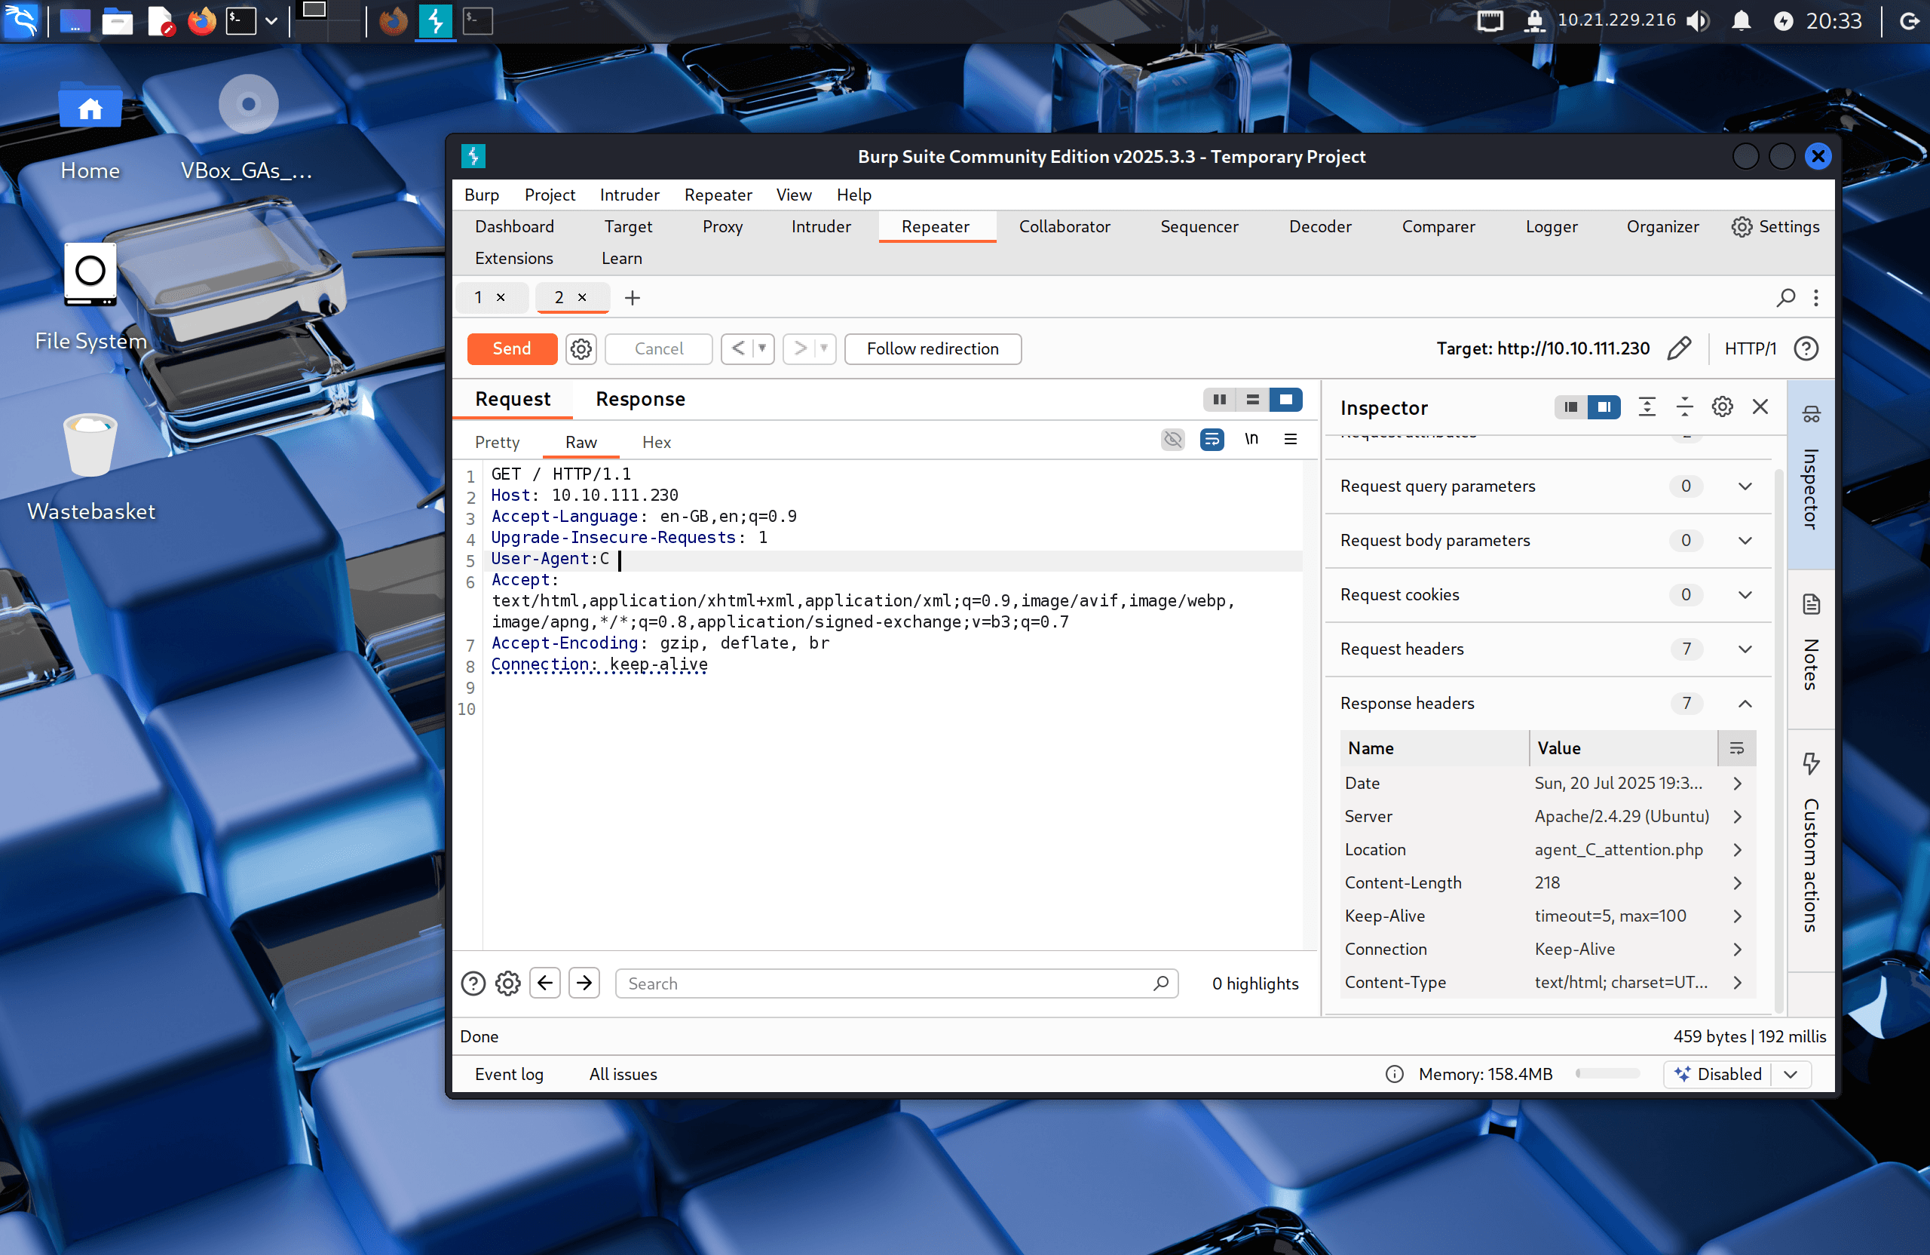1930x1255 pixels.
Task: Expand all Inspector sections icon
Action: pyautogui.click(x=1647, y=407)
